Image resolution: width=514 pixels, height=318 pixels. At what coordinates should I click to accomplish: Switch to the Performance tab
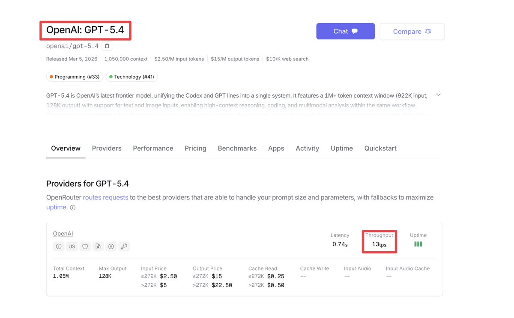click(153, 148)
